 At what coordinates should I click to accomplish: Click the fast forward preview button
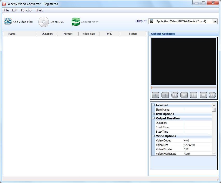[x=212, y=95]
